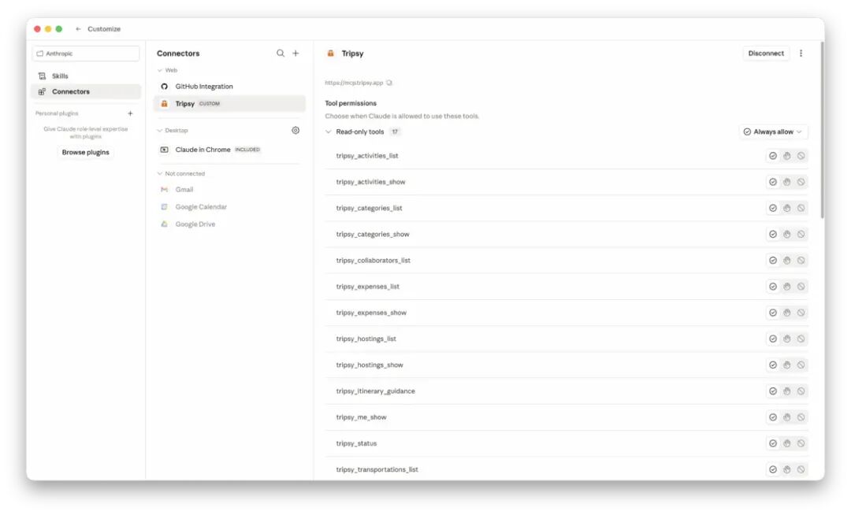Click the Browse plugins button
The width and height of the screenshot is (851, 515).
(86, 152)
